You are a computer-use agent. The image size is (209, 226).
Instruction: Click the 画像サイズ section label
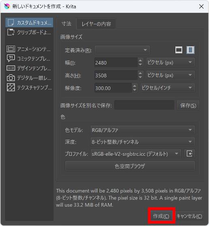[71, 37]
